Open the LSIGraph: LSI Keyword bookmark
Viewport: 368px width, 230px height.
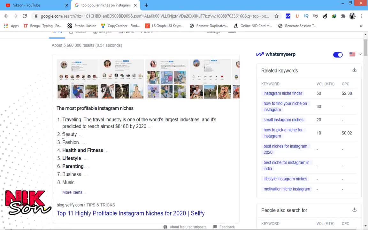164,26
